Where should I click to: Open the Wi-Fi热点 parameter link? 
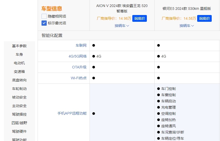pyautogui.click(x=79, y=78)
